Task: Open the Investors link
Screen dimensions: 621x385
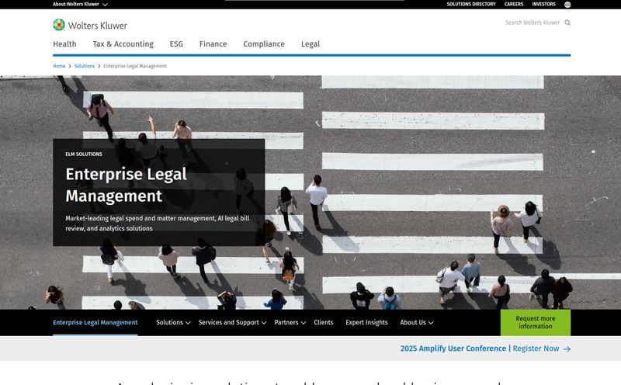Action: 544,4
